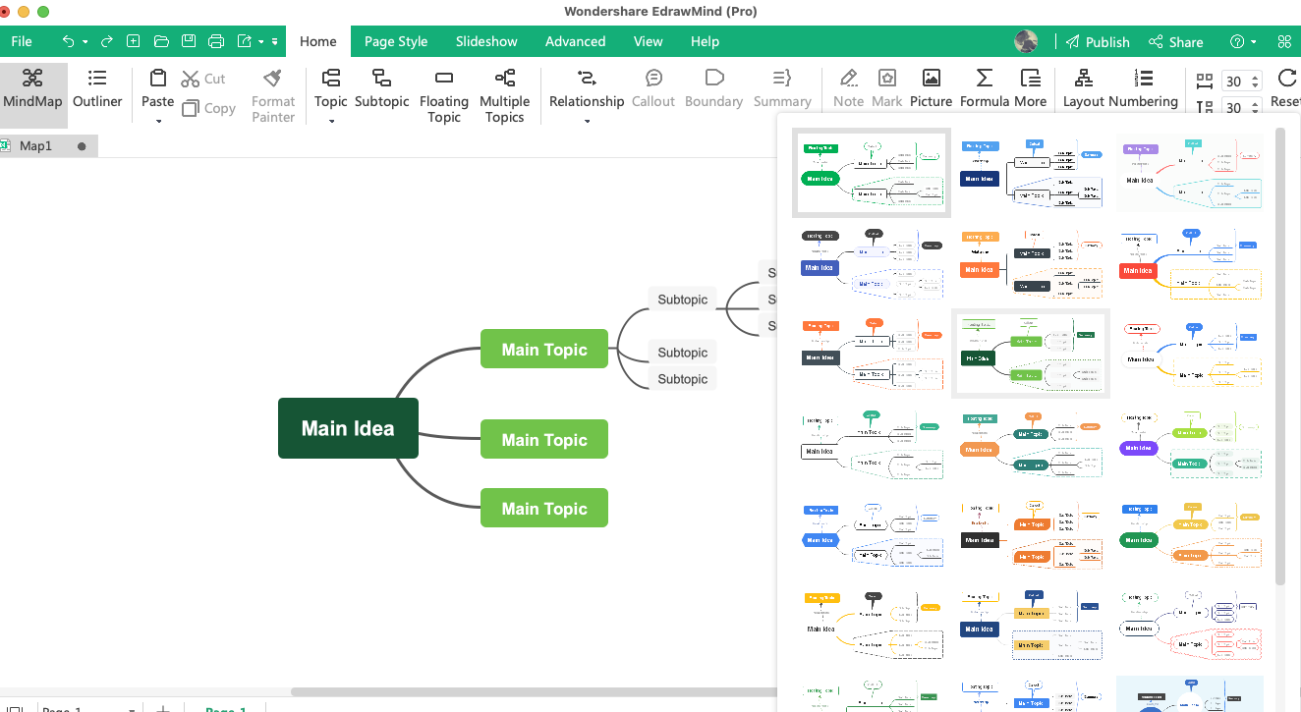Apply Numbering to topics

click(x=1144, y=88)
